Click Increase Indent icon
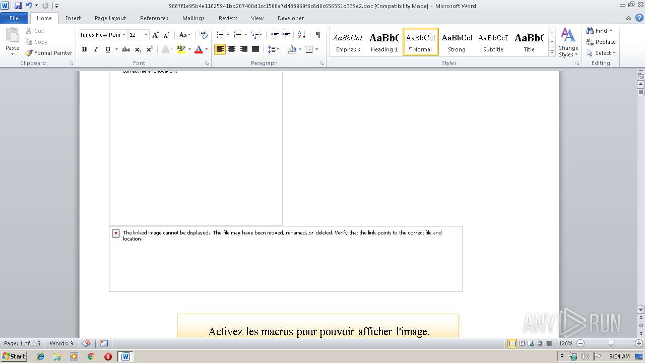 pyautogui.click(x=286, y=35)
